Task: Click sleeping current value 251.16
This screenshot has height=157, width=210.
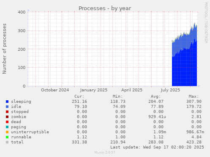Action: point(79,102)
